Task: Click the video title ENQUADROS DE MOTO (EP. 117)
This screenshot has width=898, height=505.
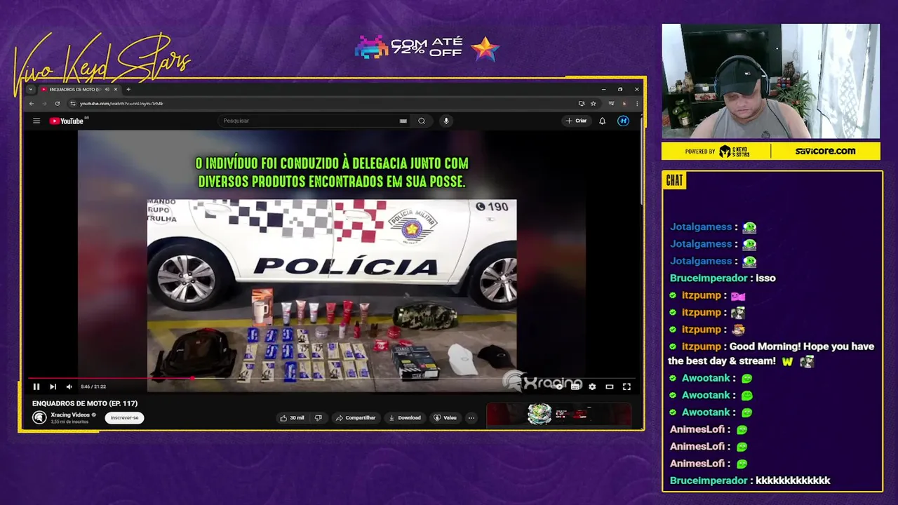Action: click(x=85, y=403)
